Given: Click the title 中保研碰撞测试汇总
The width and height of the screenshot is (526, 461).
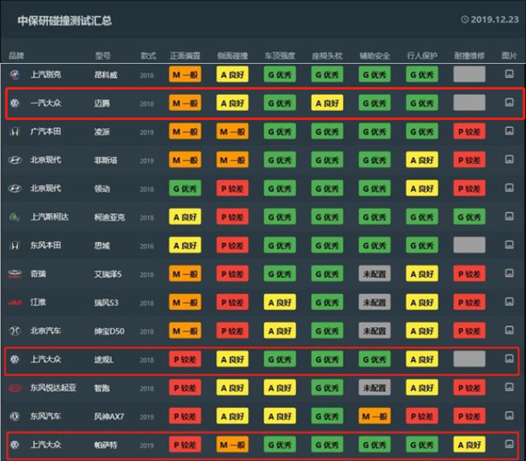Looking at the screenshot, I should pos(65,21).
